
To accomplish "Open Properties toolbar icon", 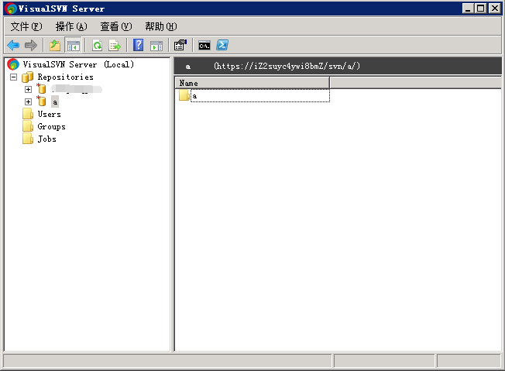I will (180, 46).
